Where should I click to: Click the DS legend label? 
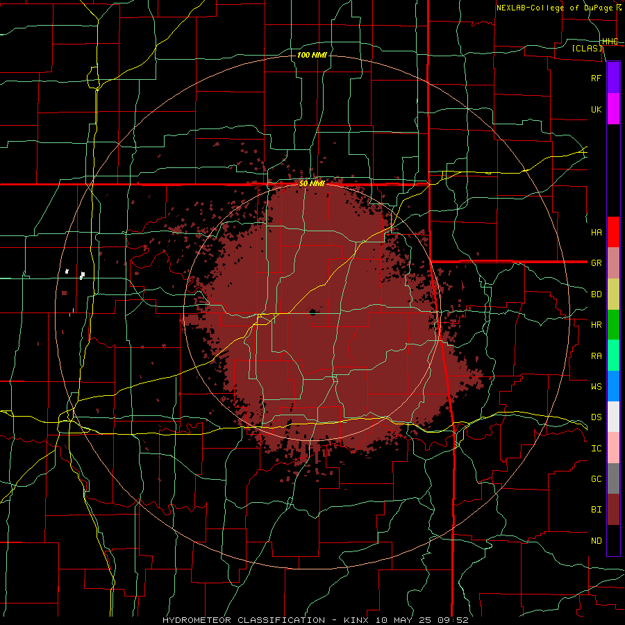point(596,417)
